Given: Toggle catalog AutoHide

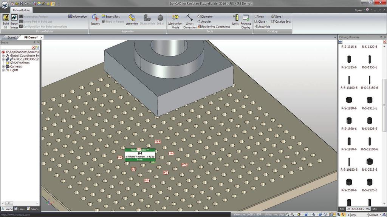Looking at the screenshot, I should point(262,26).
